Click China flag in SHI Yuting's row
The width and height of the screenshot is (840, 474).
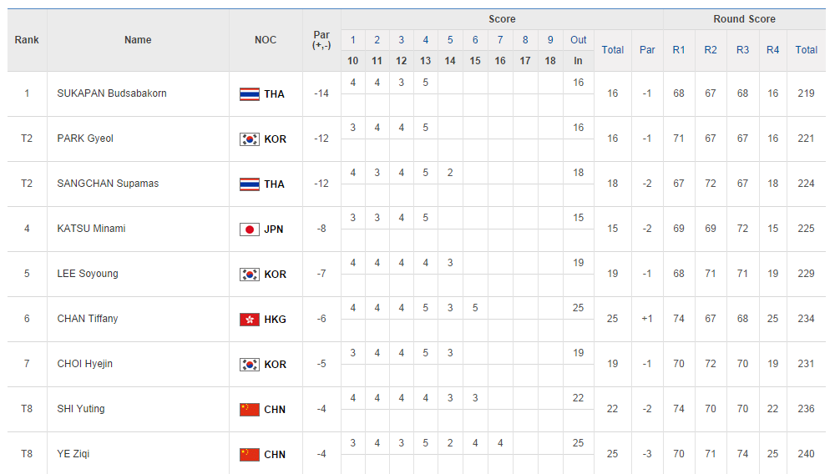click(x=249, y=410)
